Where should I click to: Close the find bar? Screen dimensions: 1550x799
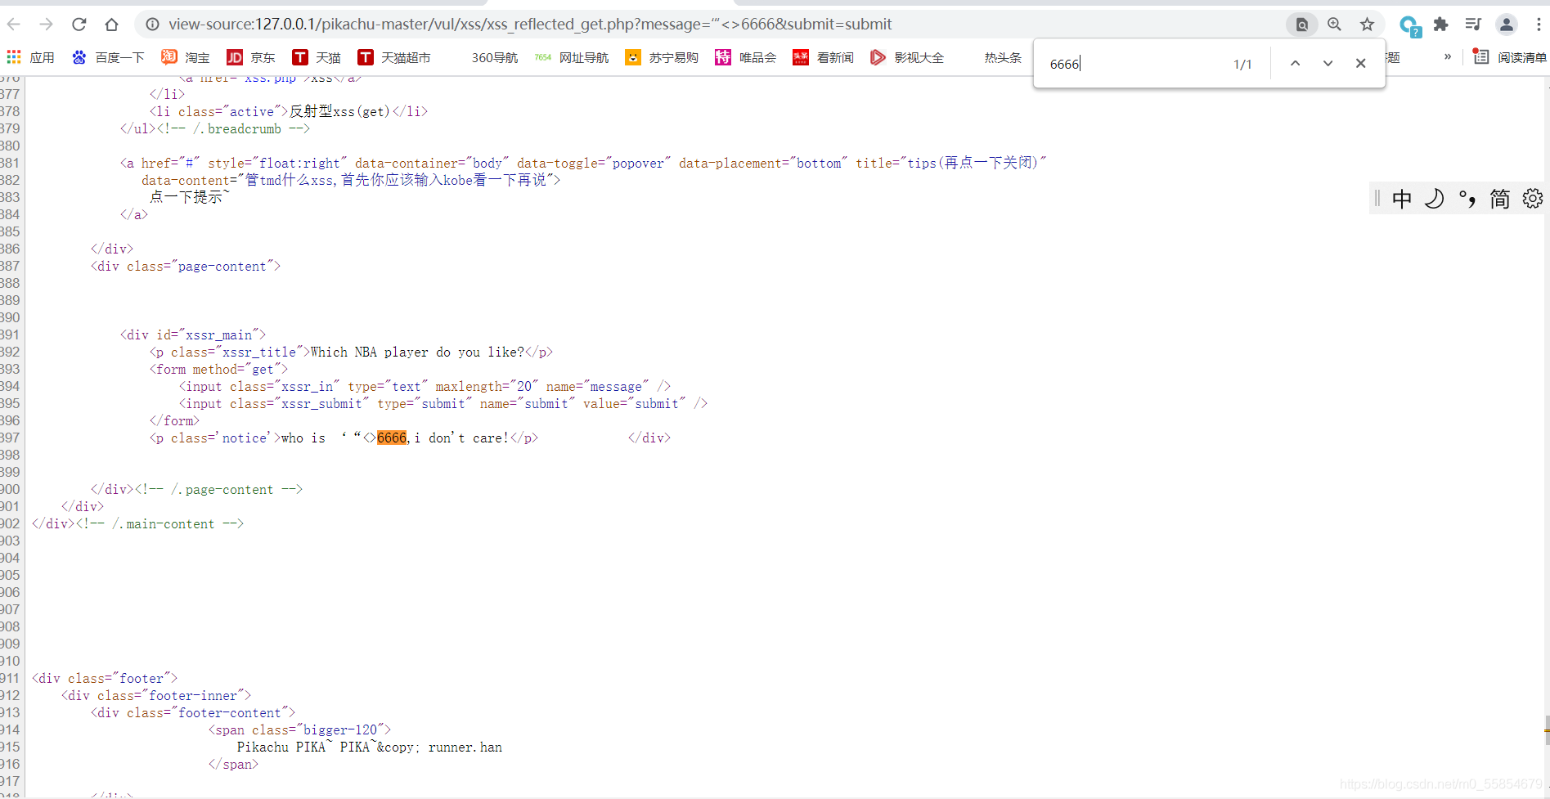click(x=1360, y=63)
